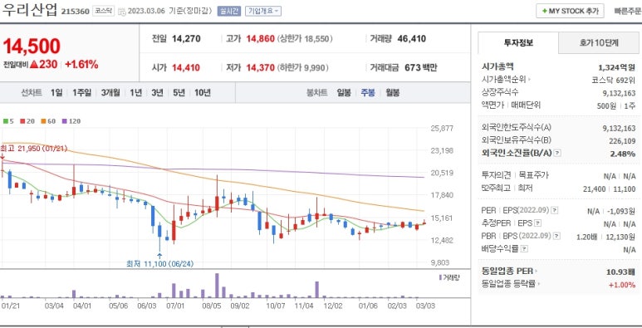Click the help icon next to 배당수익률
Viewport: 642px width, 328px height.
coord(524,248)
